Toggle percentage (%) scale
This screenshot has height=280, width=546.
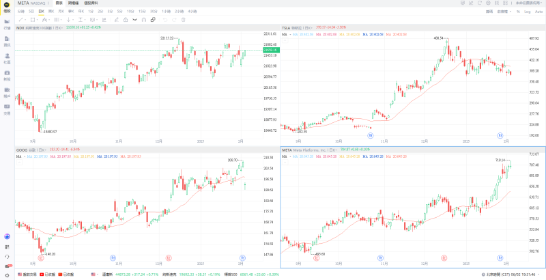tap(517, 12)
